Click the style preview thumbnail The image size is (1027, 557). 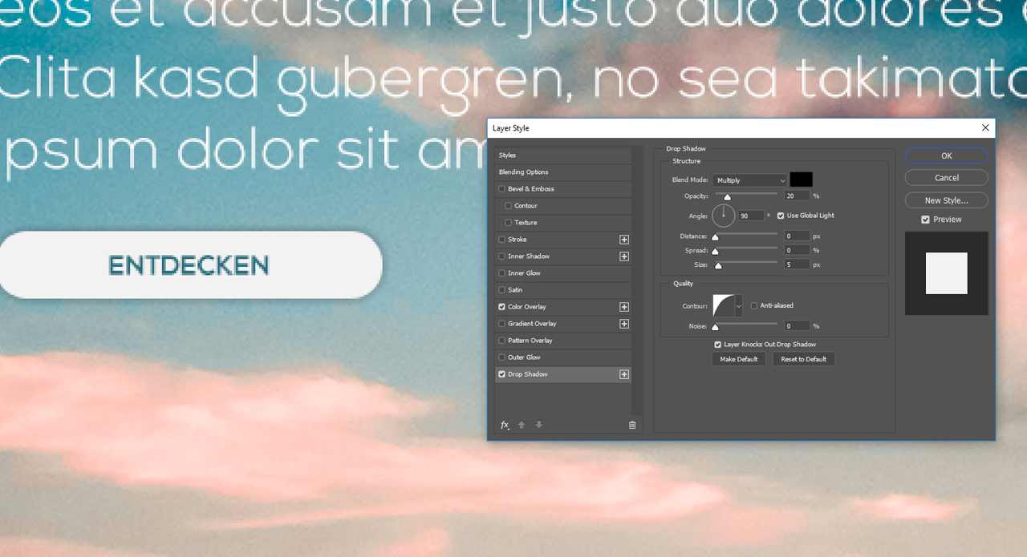[x=947, y=273]
